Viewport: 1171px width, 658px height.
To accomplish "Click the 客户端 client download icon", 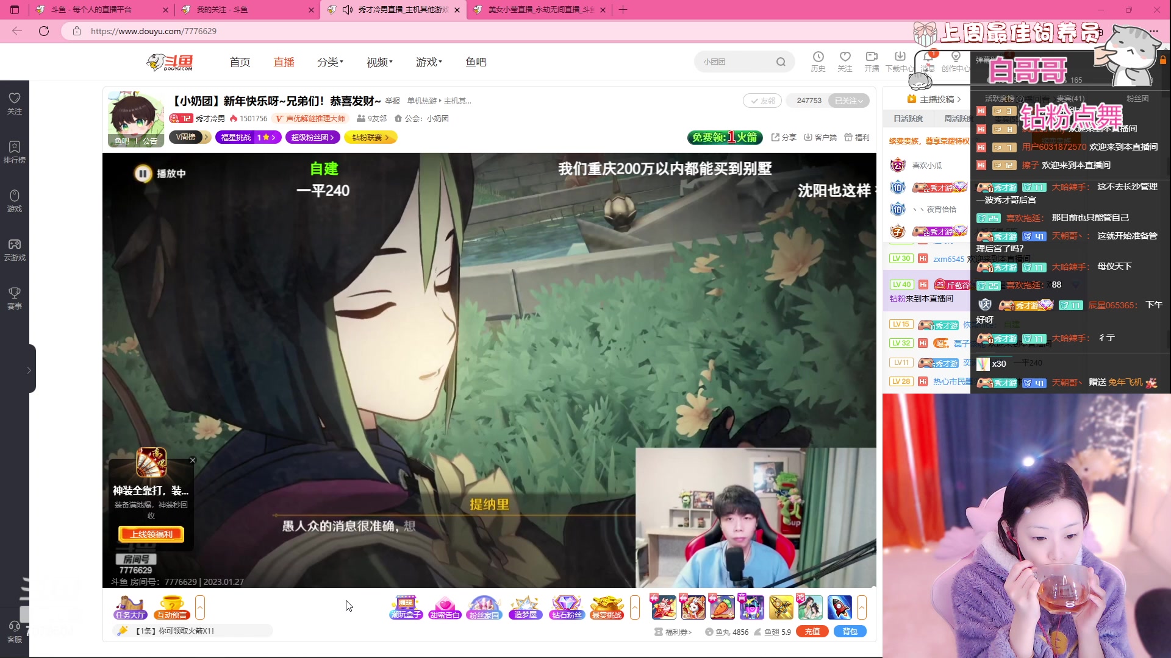I will [820, 137].
